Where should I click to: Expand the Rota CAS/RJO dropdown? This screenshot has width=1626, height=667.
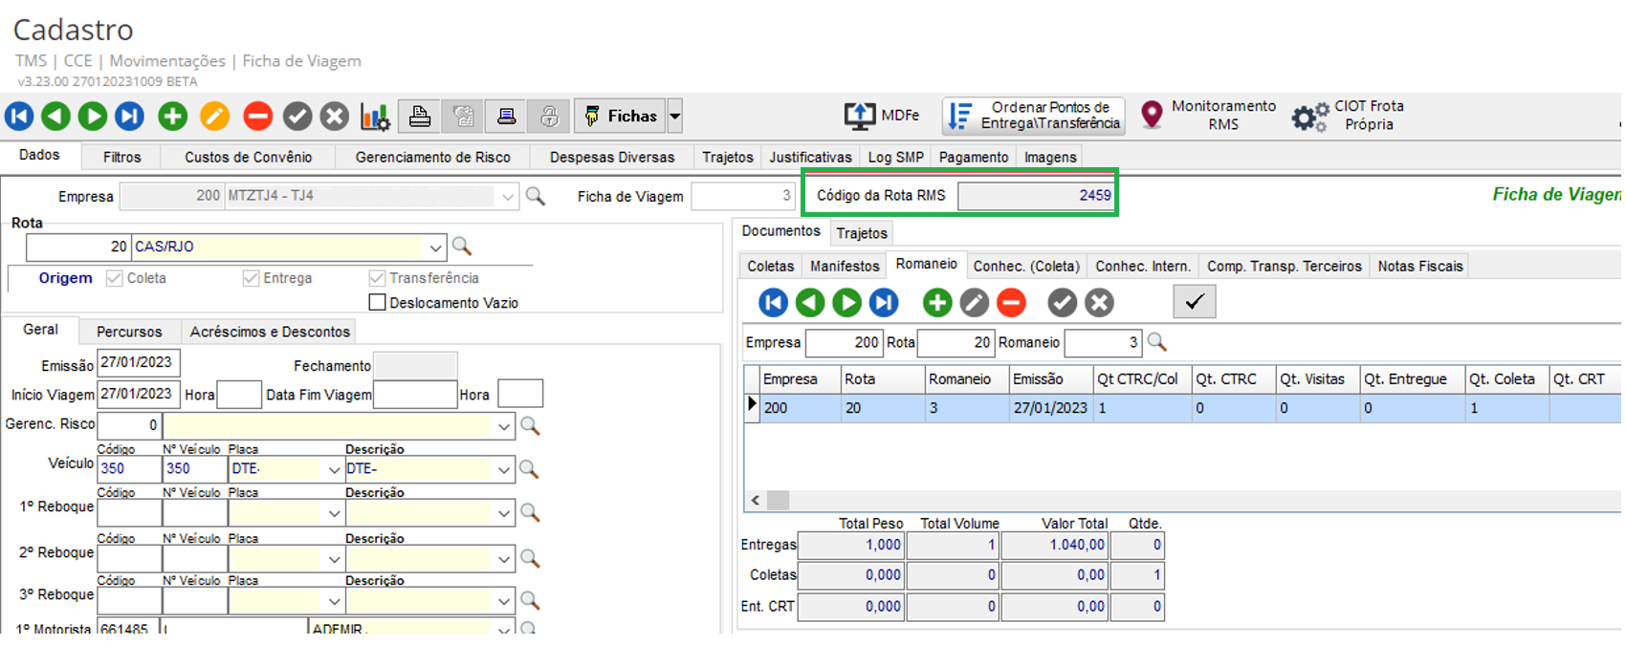[435, 247]
